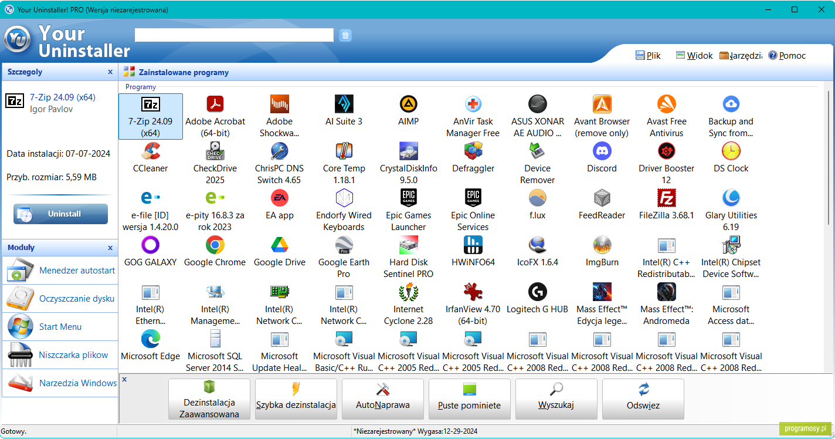Select the CheckDrive 2025 icon
Viewport: 835px width, 439px height.
(215, 151)
